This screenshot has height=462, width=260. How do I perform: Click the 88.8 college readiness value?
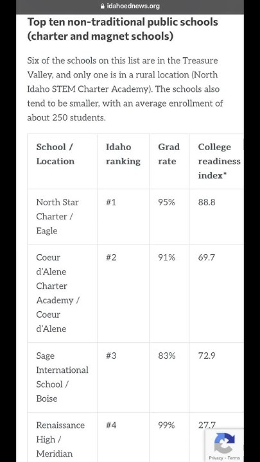click(x=207, y=202)
